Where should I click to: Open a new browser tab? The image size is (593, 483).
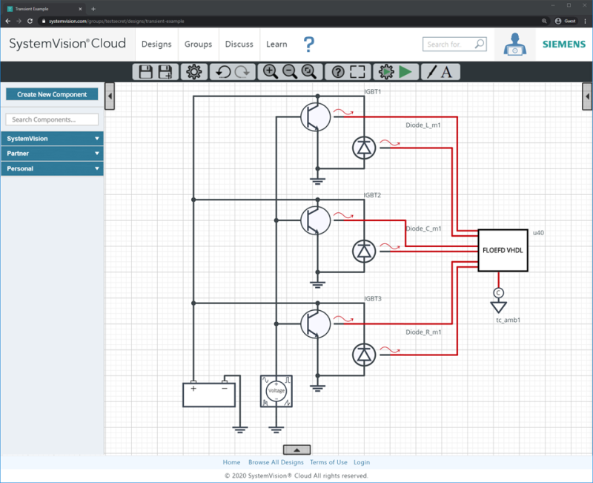[93, 9]
